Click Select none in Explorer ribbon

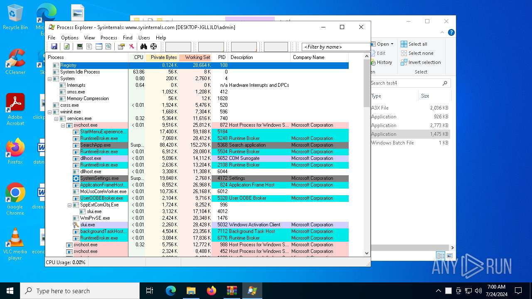(417, 53)
